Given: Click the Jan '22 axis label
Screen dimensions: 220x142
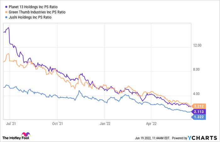Looking at the screenshot, I should [x=105, y=124].
